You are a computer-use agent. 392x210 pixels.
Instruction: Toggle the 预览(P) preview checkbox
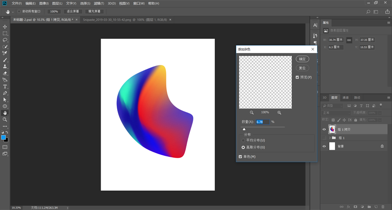297,77
